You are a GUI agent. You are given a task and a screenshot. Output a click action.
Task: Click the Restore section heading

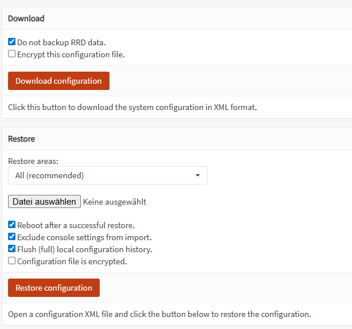pyautogui.click(x=22, y=139)
